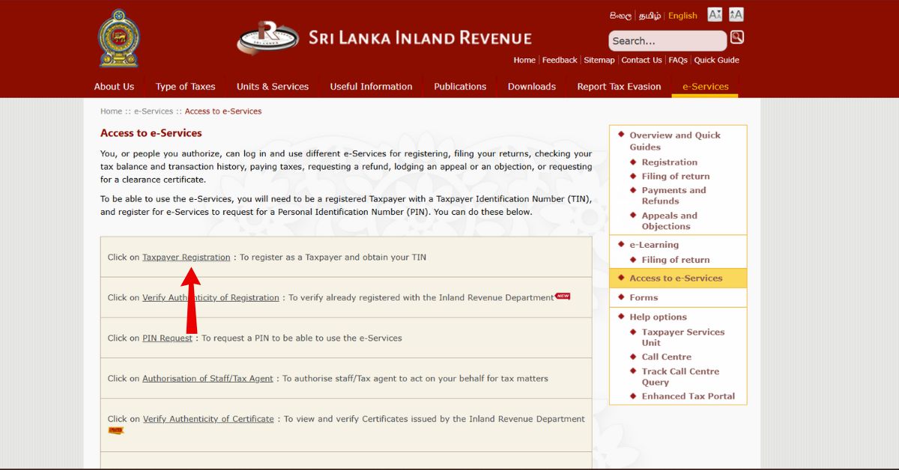The width and height of the screenshot is (899, 470).
Task: Click the Sri Lanka government emblem logo
Action: (x=118, y=37)
